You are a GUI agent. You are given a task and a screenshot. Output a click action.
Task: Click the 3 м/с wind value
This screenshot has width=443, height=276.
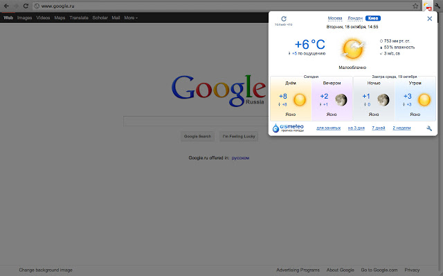coord(392,54)
